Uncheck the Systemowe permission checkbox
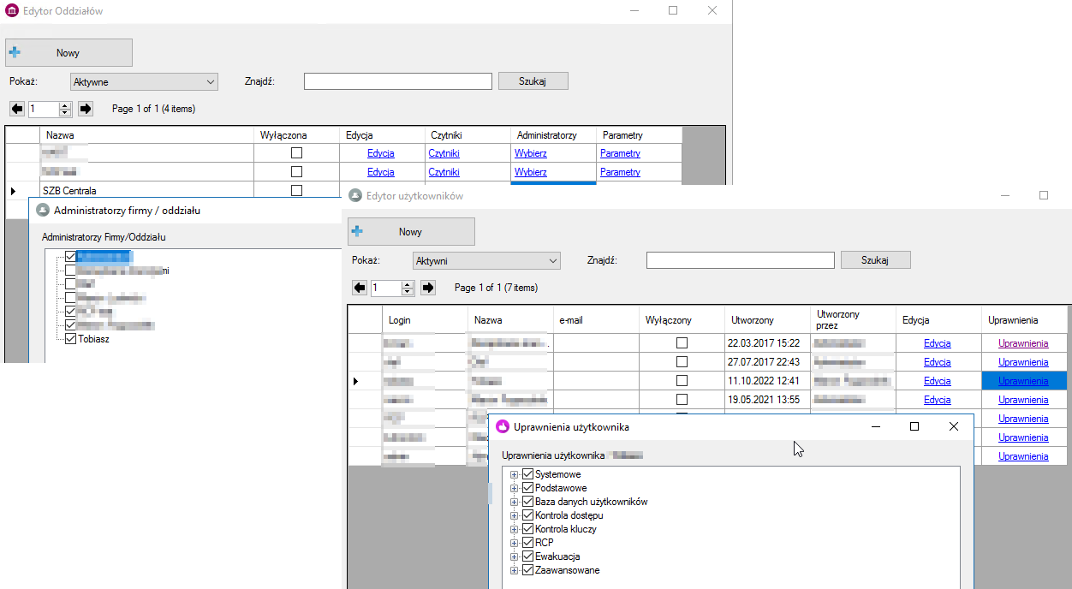 tap(528, 474)
